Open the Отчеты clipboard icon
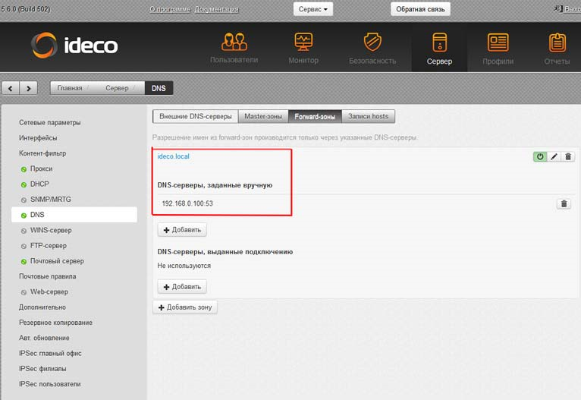The width and height of the screenshot is (581, 400). pyautogui.click(x=557, y=43)
